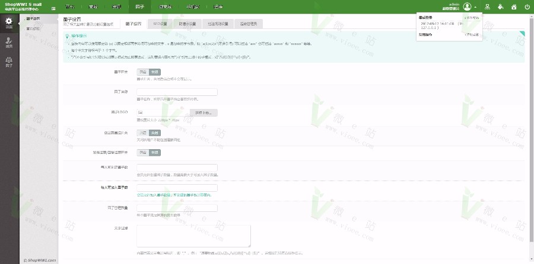Click inside the 文字过滤 text area
Image resolution: width=534 pixels, height=264 pixels.
(194, 236)
